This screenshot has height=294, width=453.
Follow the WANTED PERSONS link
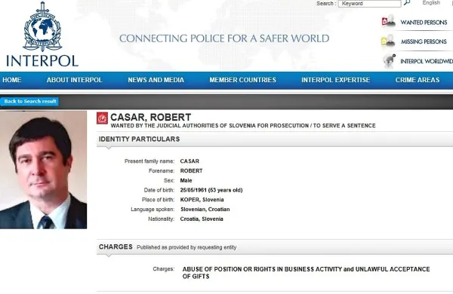[x=424, y=22]
